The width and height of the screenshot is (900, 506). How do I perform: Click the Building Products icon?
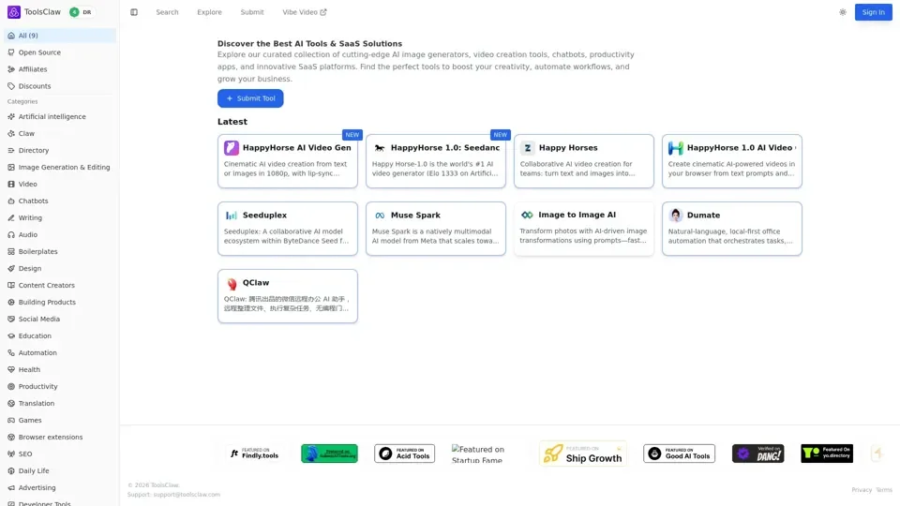pos(11,302)
